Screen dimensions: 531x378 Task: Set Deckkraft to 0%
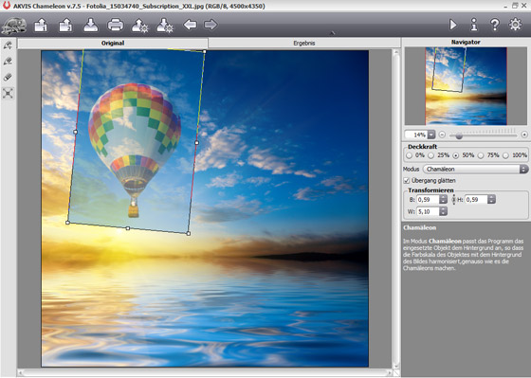tap(409, 155)
